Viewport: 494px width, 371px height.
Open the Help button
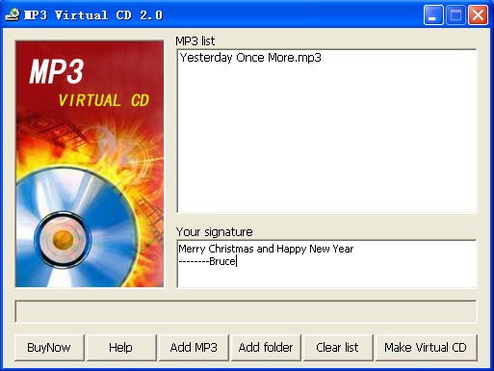pyautogui.click(x=121, y=348)
